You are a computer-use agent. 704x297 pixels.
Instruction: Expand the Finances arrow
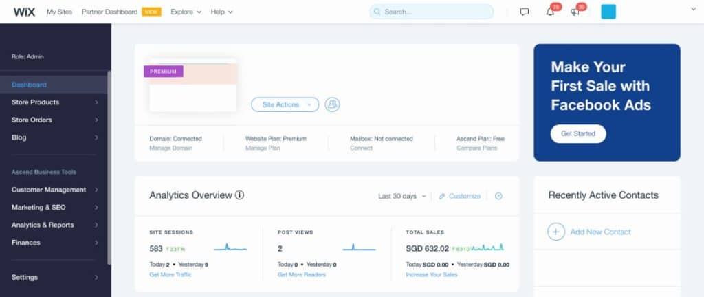[x=96, y=242]
